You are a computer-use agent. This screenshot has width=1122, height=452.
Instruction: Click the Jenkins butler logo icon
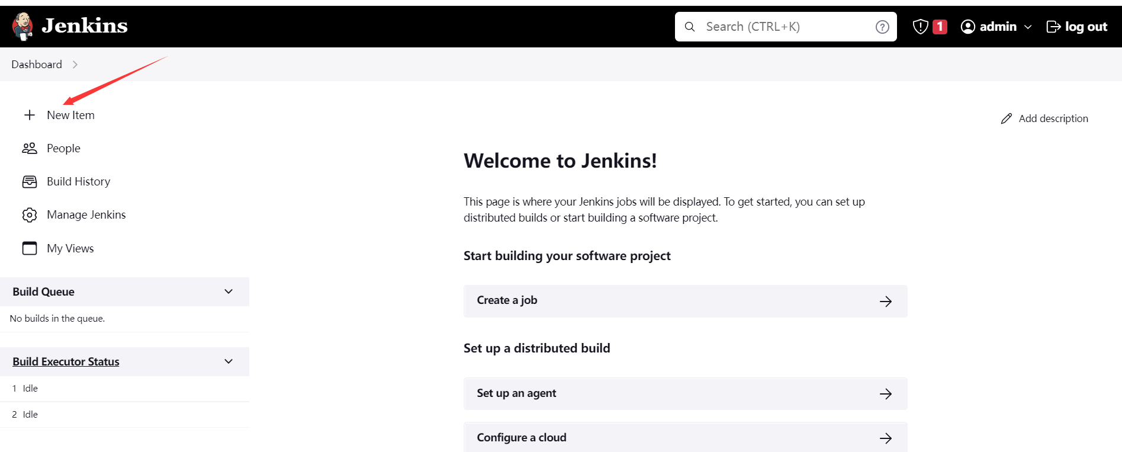(x=22, y=26)
